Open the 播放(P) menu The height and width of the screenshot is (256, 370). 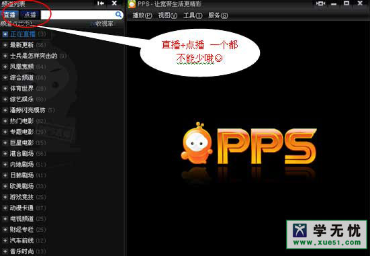click(142, 15)
